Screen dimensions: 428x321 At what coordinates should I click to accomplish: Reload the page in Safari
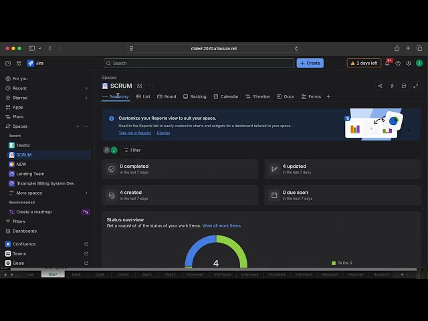pos(296,49)
